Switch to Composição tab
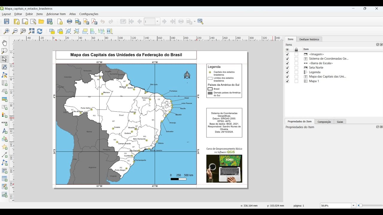 [x=324, y=122]
